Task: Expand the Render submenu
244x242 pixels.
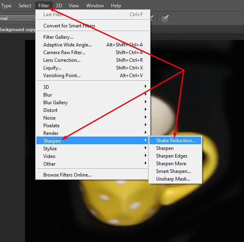Action: 93,133
